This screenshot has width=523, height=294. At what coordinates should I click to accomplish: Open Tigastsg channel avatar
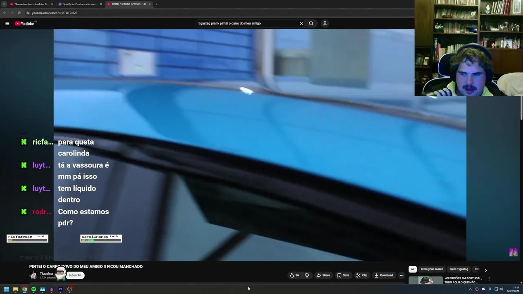click(x=33, y=275)
